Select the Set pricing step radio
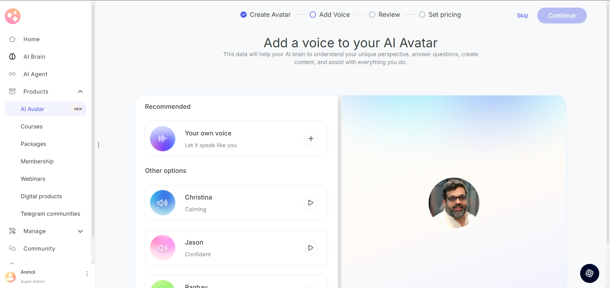The image size is (610, 288). click(x=422, y=15)
